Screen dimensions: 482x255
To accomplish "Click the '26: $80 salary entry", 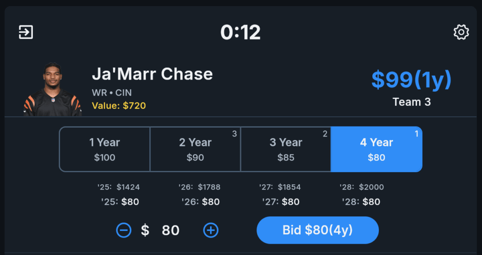I will (201, 202).
